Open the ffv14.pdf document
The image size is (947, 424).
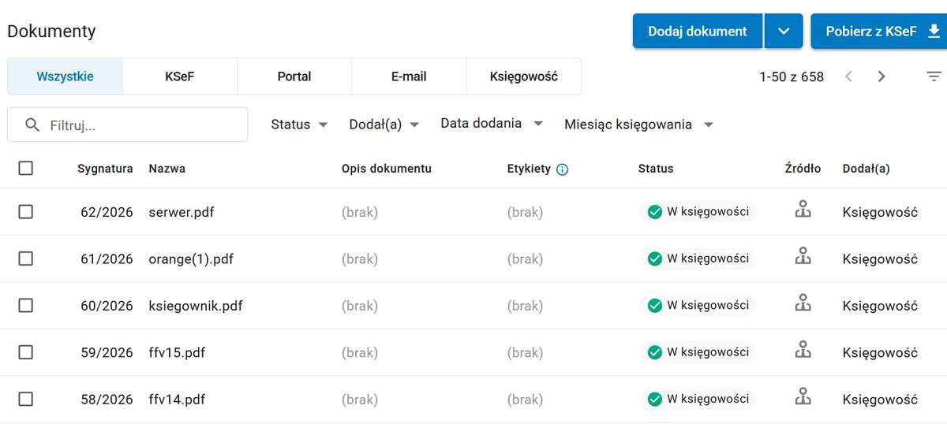177,400
